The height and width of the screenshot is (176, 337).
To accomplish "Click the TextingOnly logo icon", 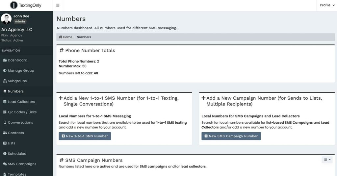I will click(x=14, y=5).
